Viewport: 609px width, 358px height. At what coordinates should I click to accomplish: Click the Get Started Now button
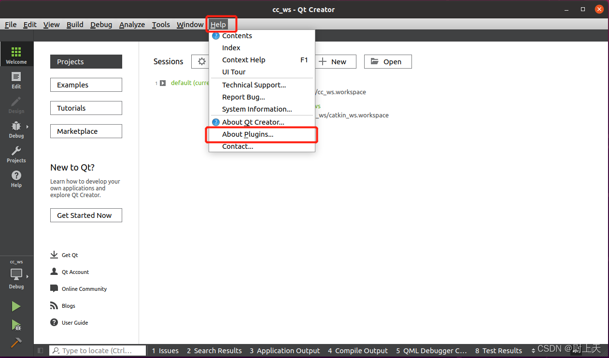pyautogui.click(x=86, y=215)
